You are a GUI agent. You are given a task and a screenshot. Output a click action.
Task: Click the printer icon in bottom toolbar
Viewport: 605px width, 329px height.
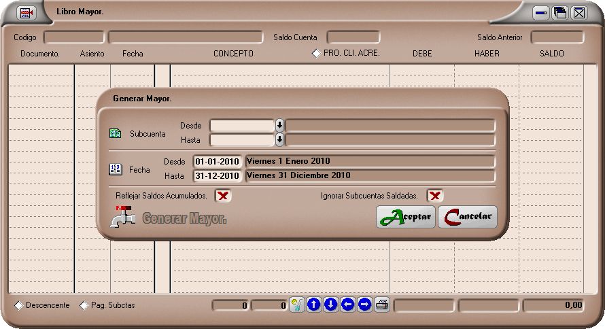coord(382,305)
